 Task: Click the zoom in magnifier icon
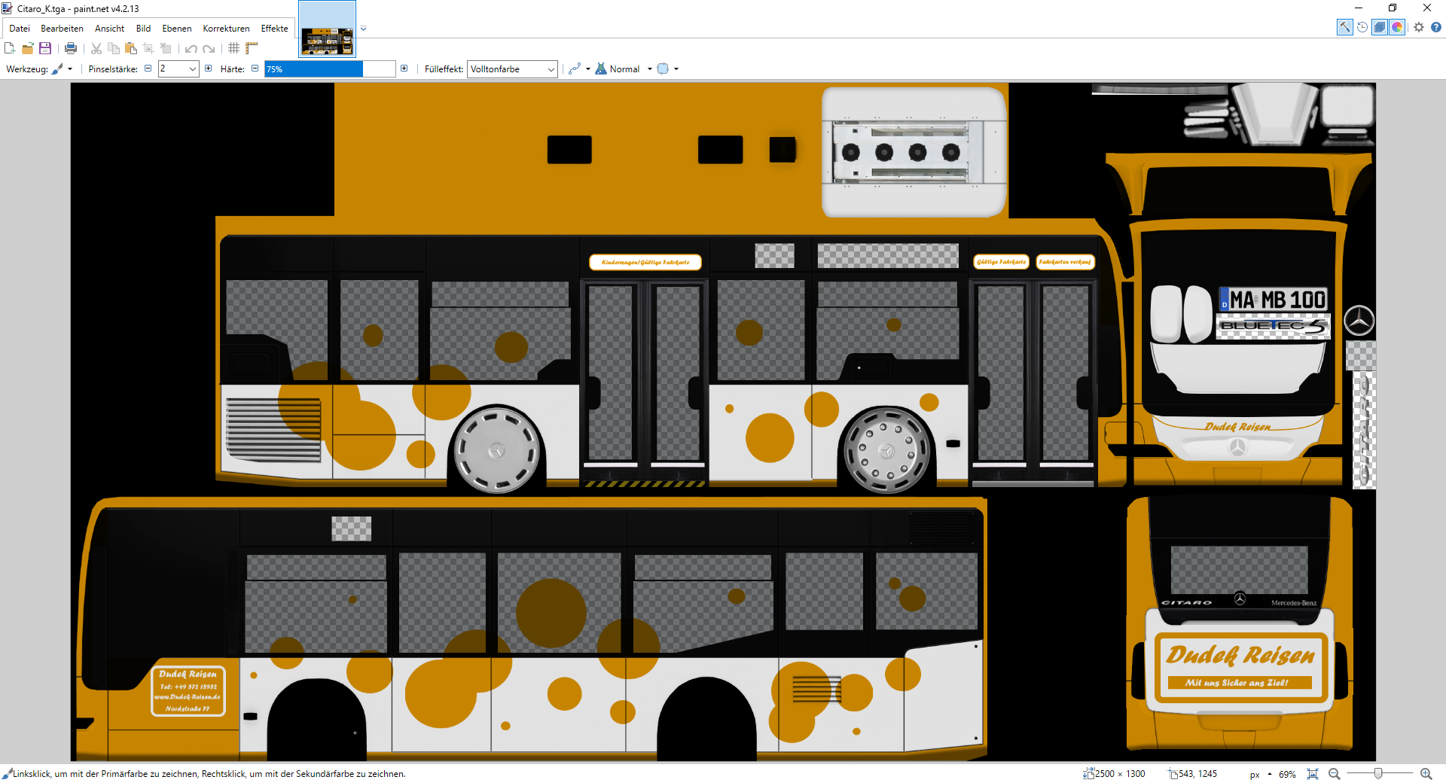click(1426, 774)
